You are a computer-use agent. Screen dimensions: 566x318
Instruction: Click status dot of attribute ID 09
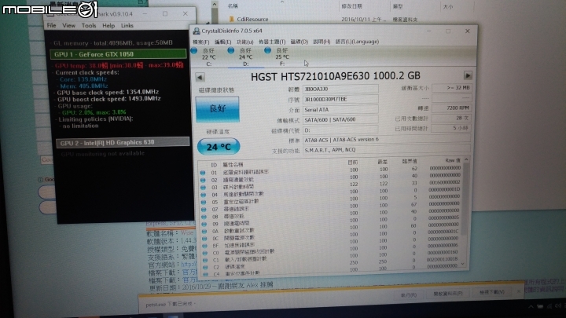[x=204, y=224]
